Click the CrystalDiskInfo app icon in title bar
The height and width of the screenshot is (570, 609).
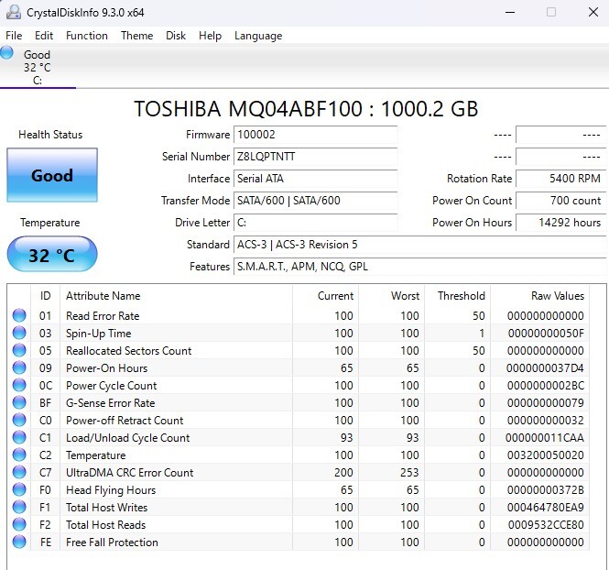[13, 12]
